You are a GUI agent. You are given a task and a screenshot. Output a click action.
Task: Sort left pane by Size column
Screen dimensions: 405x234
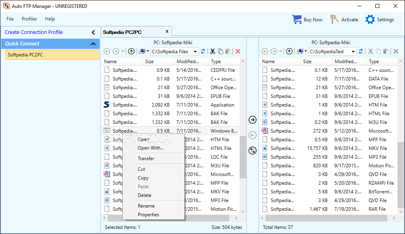pyautogui.click(x=158, y=62)
